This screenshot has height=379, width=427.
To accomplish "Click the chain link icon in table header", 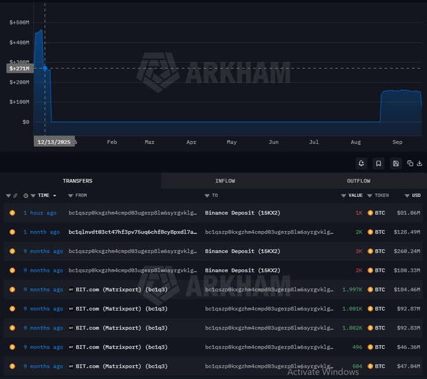I will pos(16,195).
